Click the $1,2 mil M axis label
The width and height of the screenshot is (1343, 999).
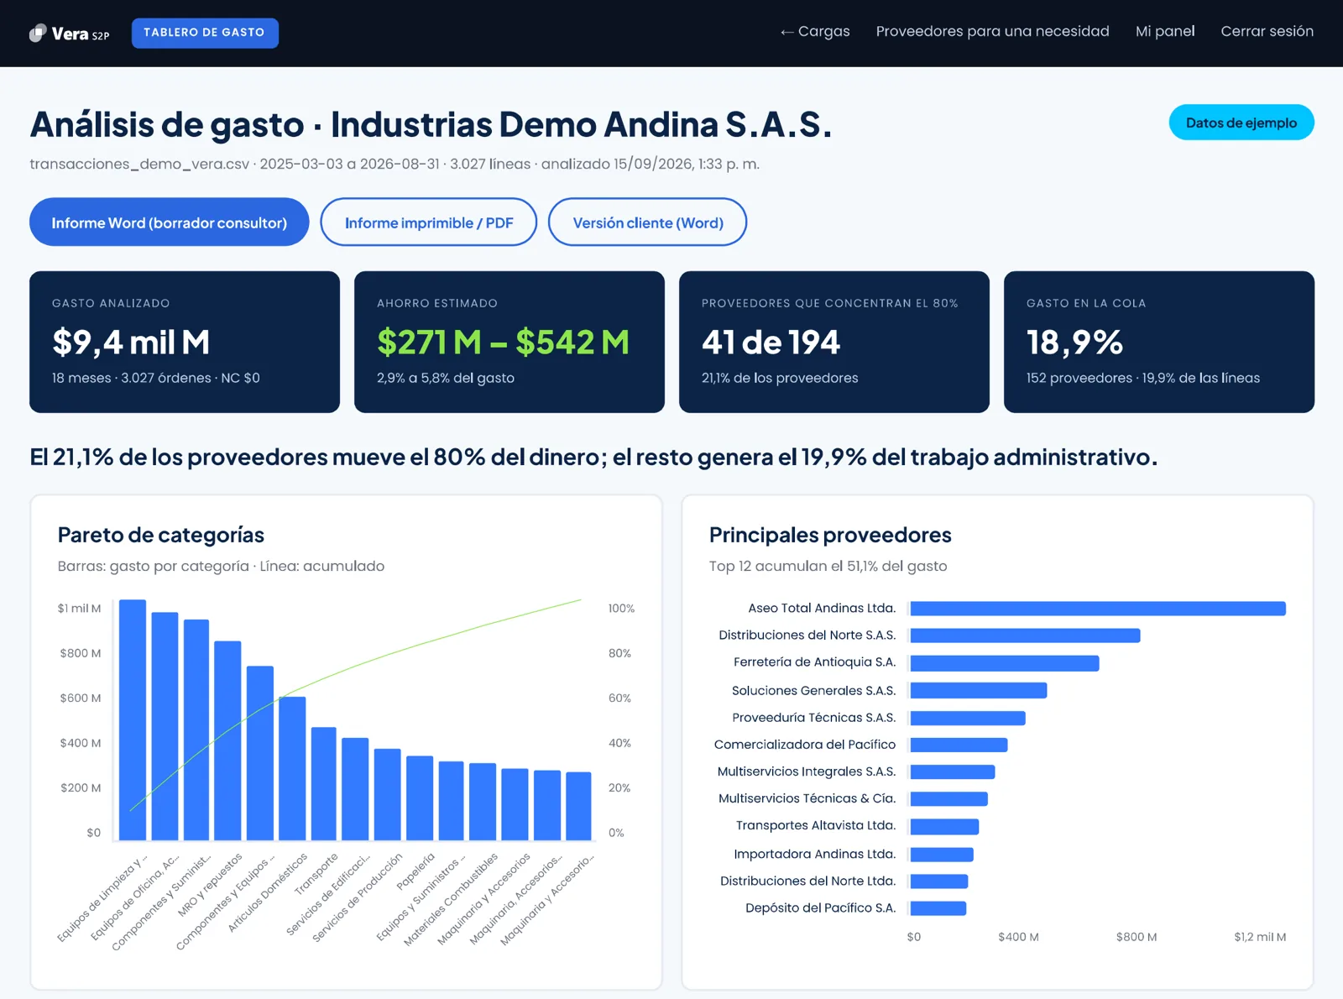pos(1260,937)
